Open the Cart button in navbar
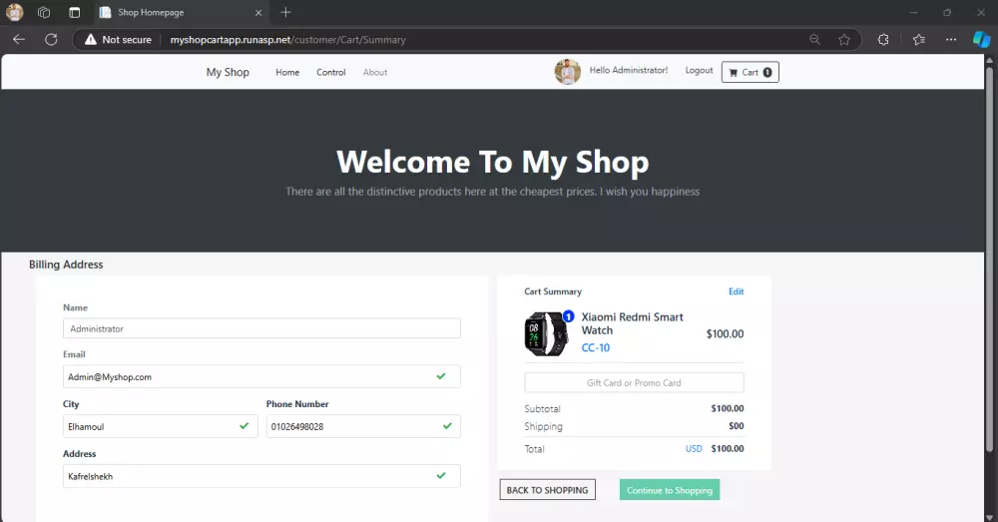998x522 pixels. (x=749, y=72)
